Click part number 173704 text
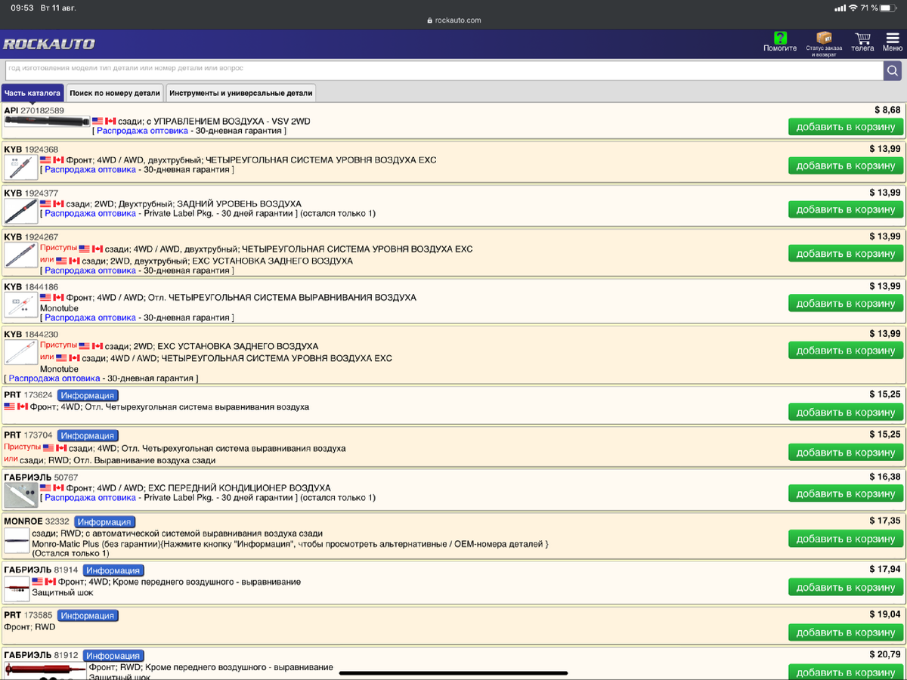 (39, 435)
